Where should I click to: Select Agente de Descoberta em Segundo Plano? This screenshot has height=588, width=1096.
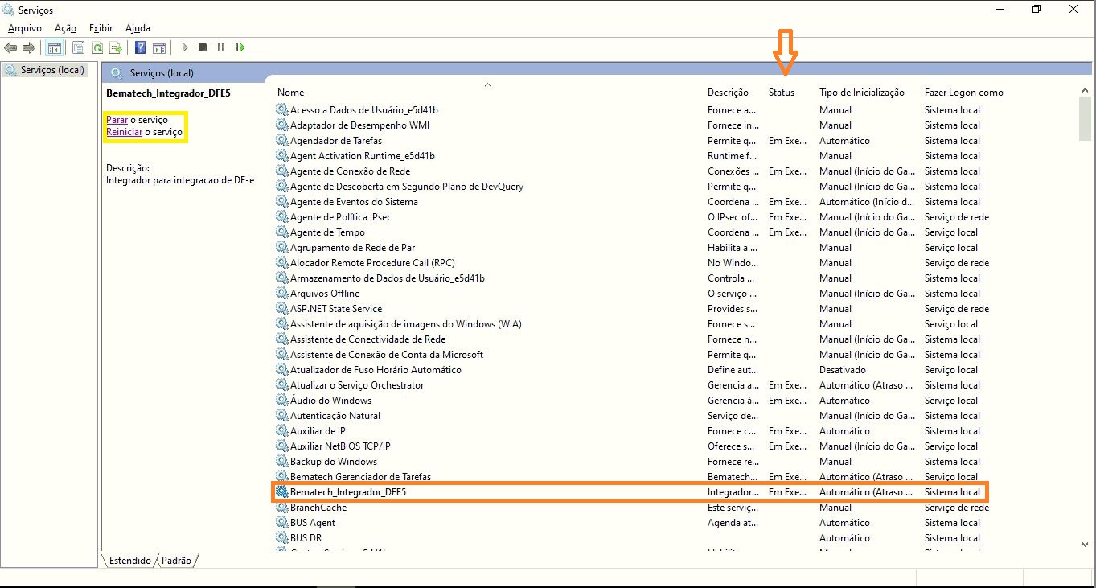[x=407, y=187]
